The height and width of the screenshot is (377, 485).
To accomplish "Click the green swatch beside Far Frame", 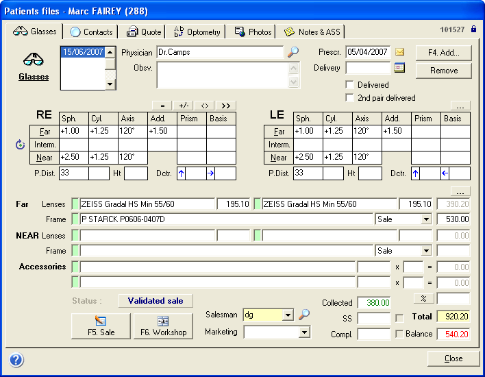I will click(x=75, y=219).
